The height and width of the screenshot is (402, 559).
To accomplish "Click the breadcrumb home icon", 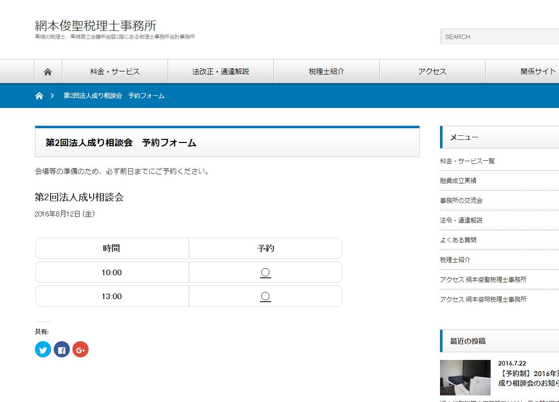I will coord(39,96).
